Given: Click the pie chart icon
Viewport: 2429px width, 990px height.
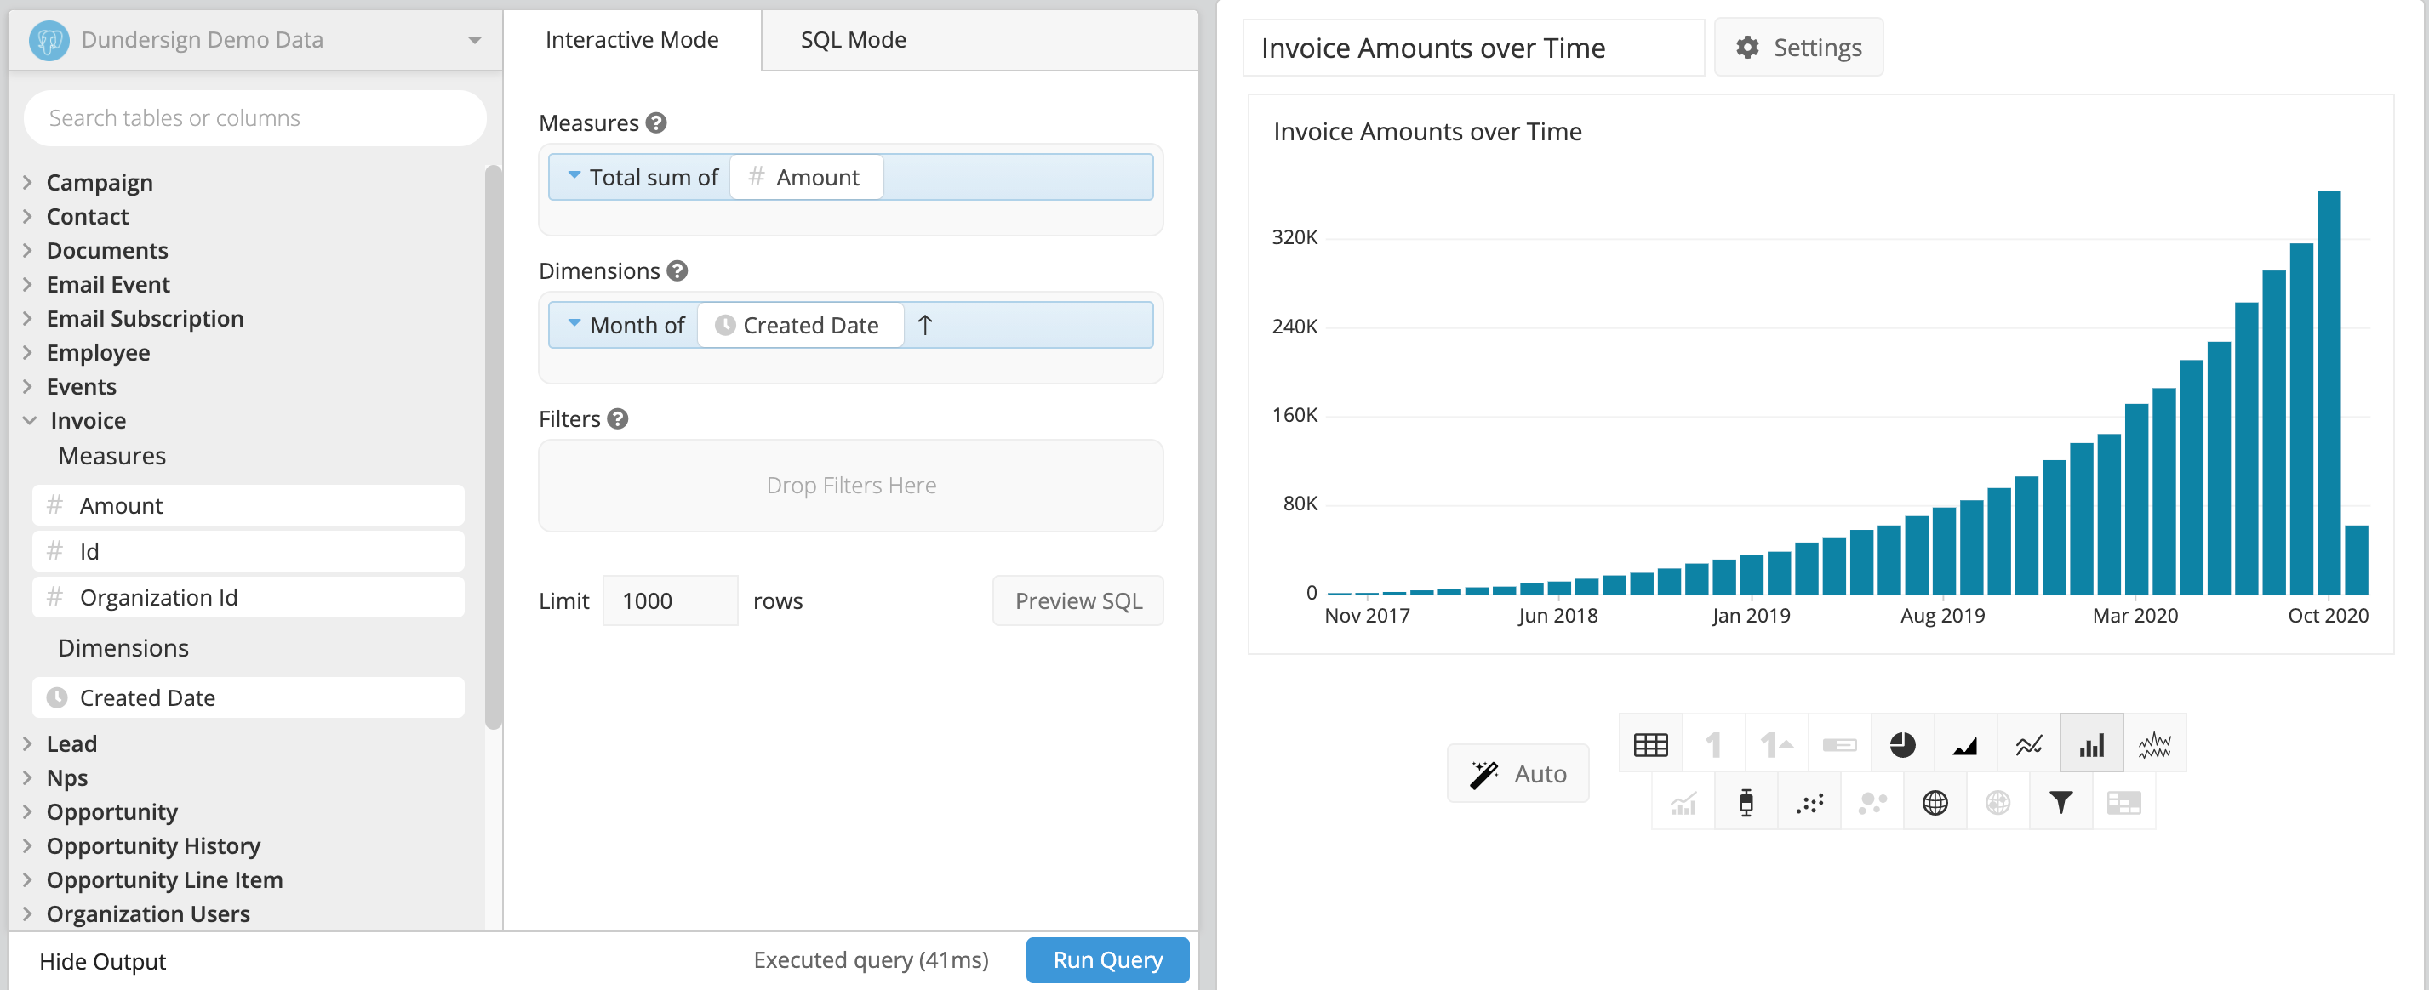Looking at the screenshot, I should pos(1902,744).
